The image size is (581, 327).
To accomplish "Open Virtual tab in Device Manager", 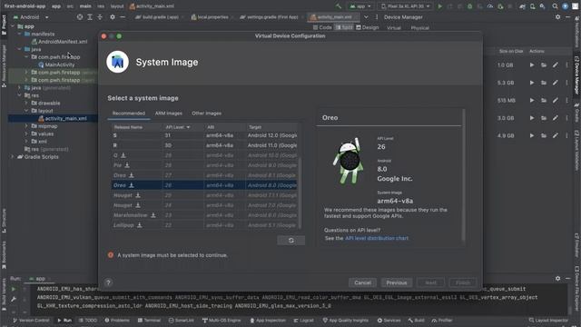I will pos(394,28).
